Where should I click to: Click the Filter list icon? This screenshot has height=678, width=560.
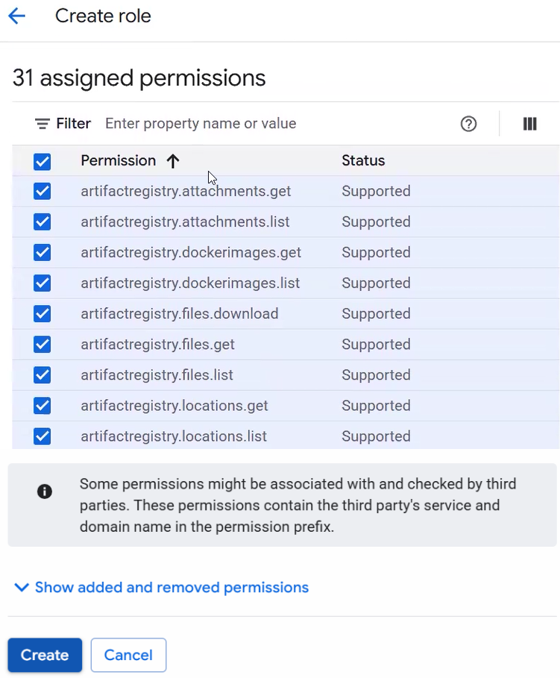click(43, 124)
